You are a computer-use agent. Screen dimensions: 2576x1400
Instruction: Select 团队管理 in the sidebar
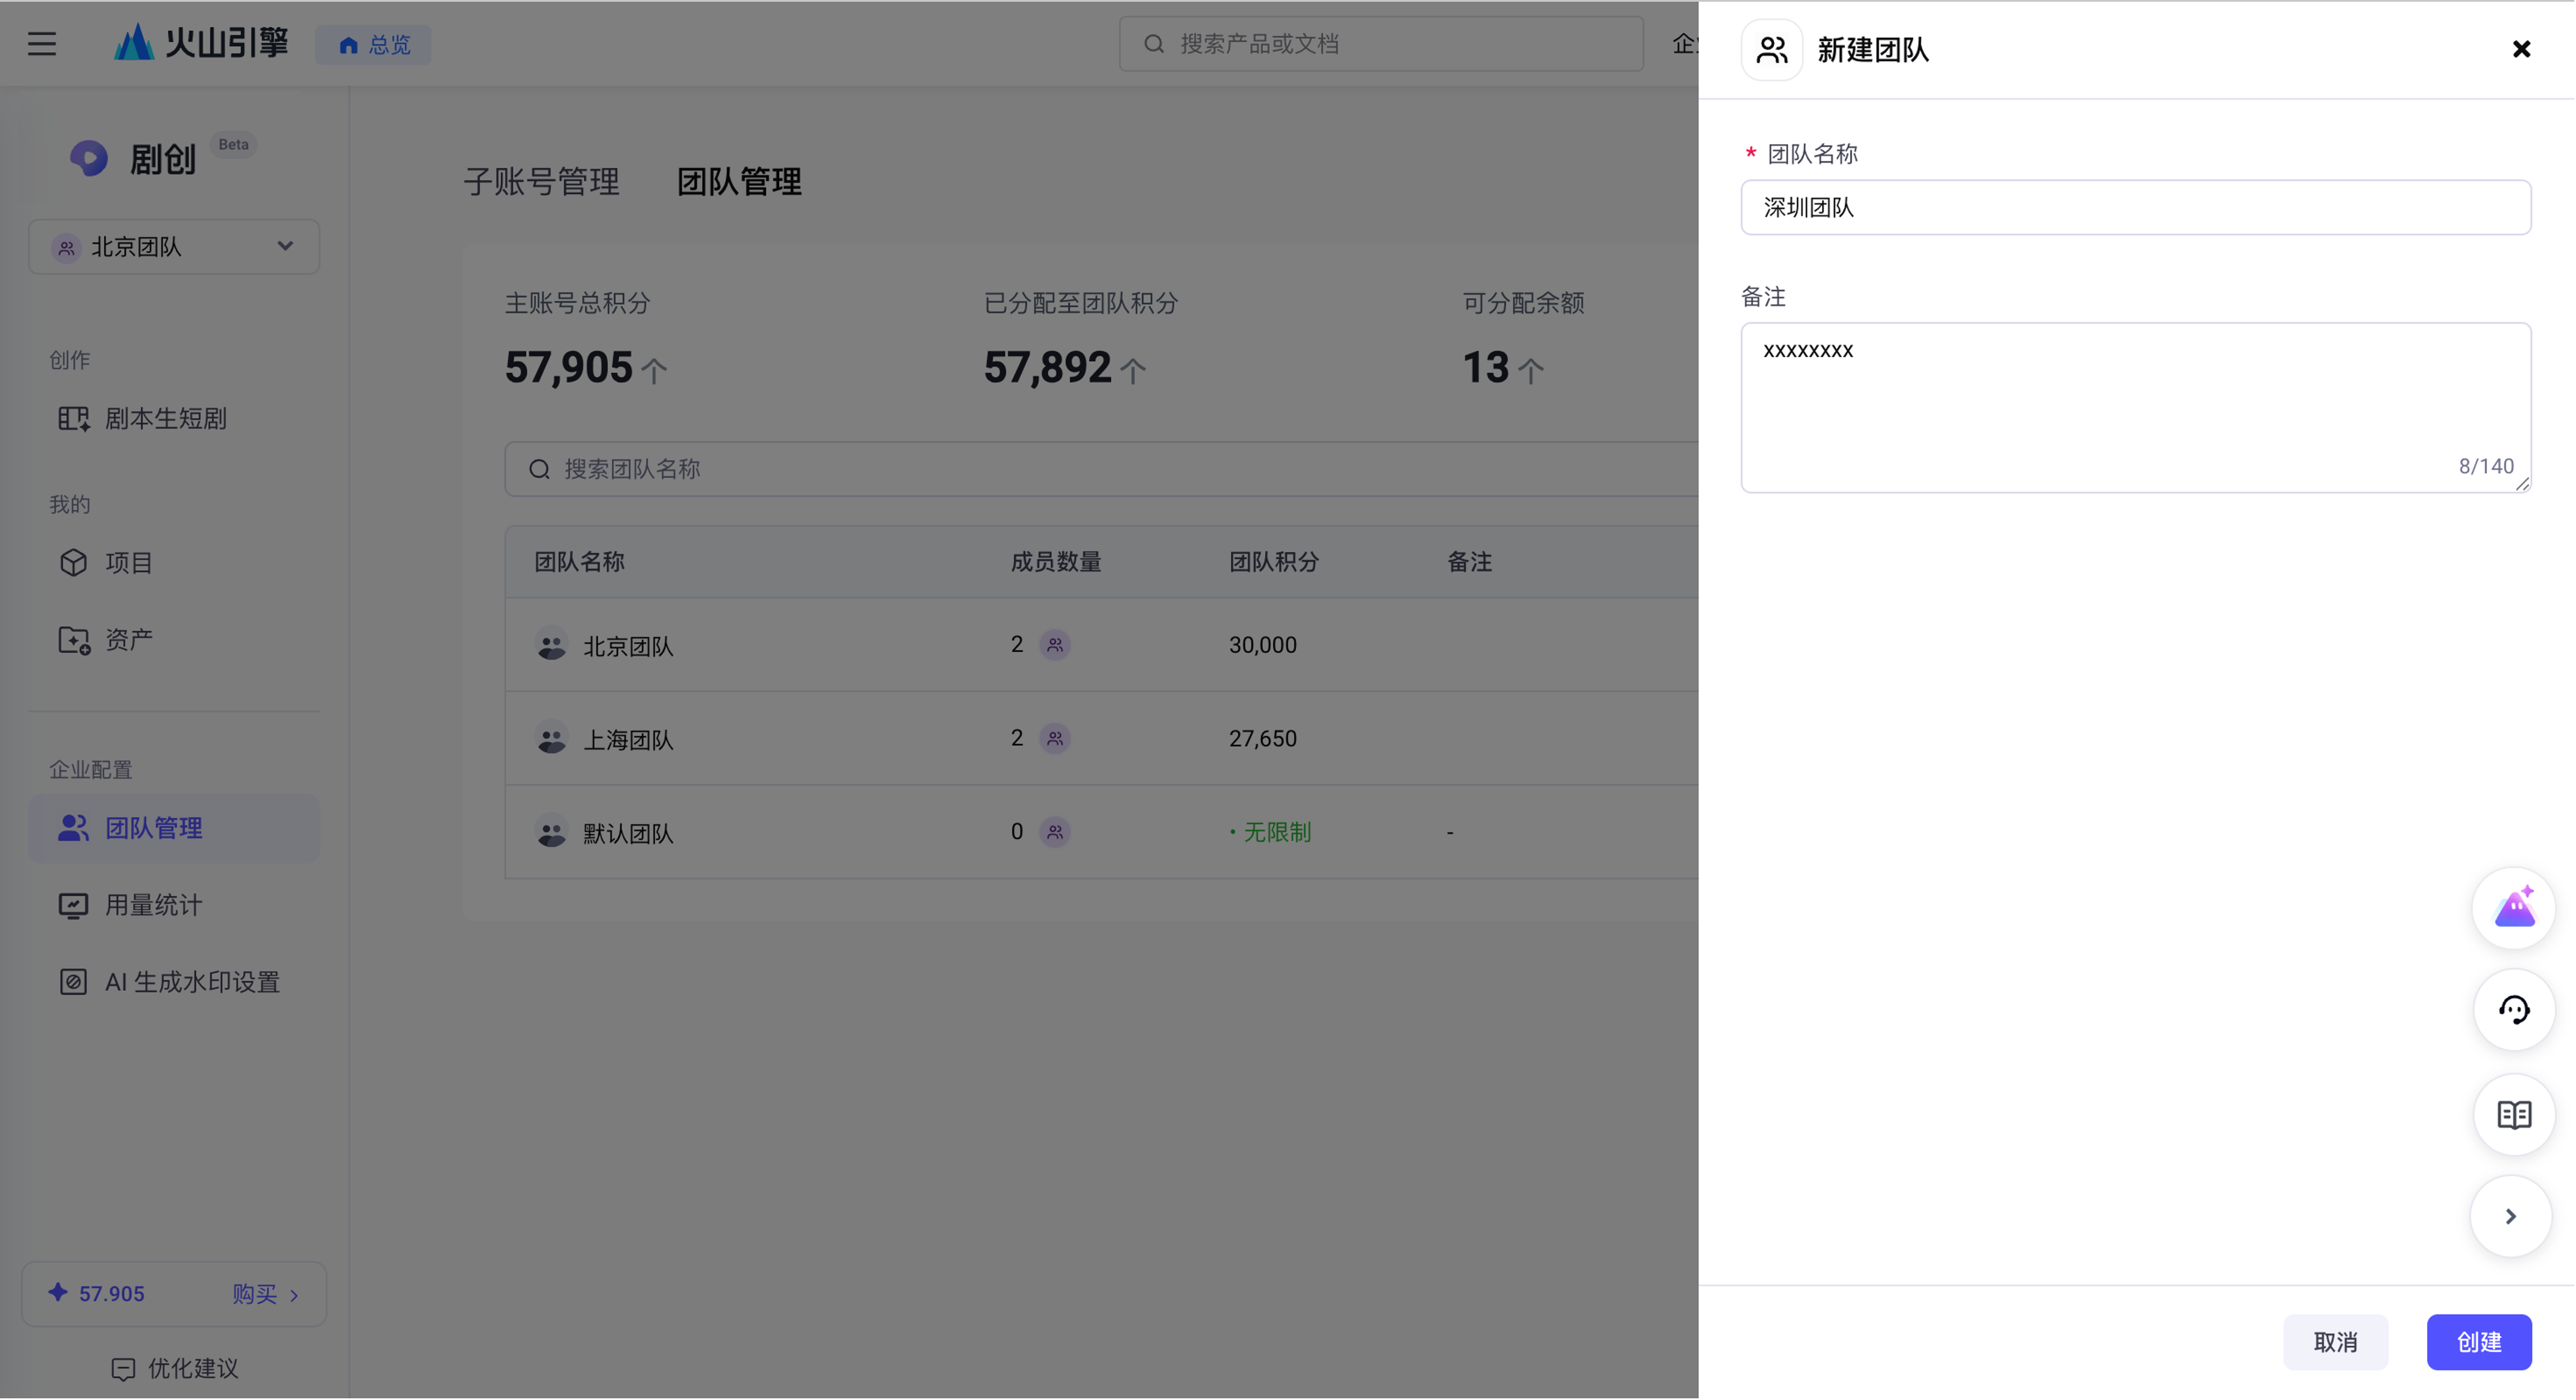(x=174, y=829)
